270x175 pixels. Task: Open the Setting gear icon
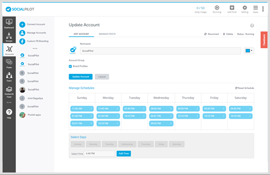coord(245,7)
